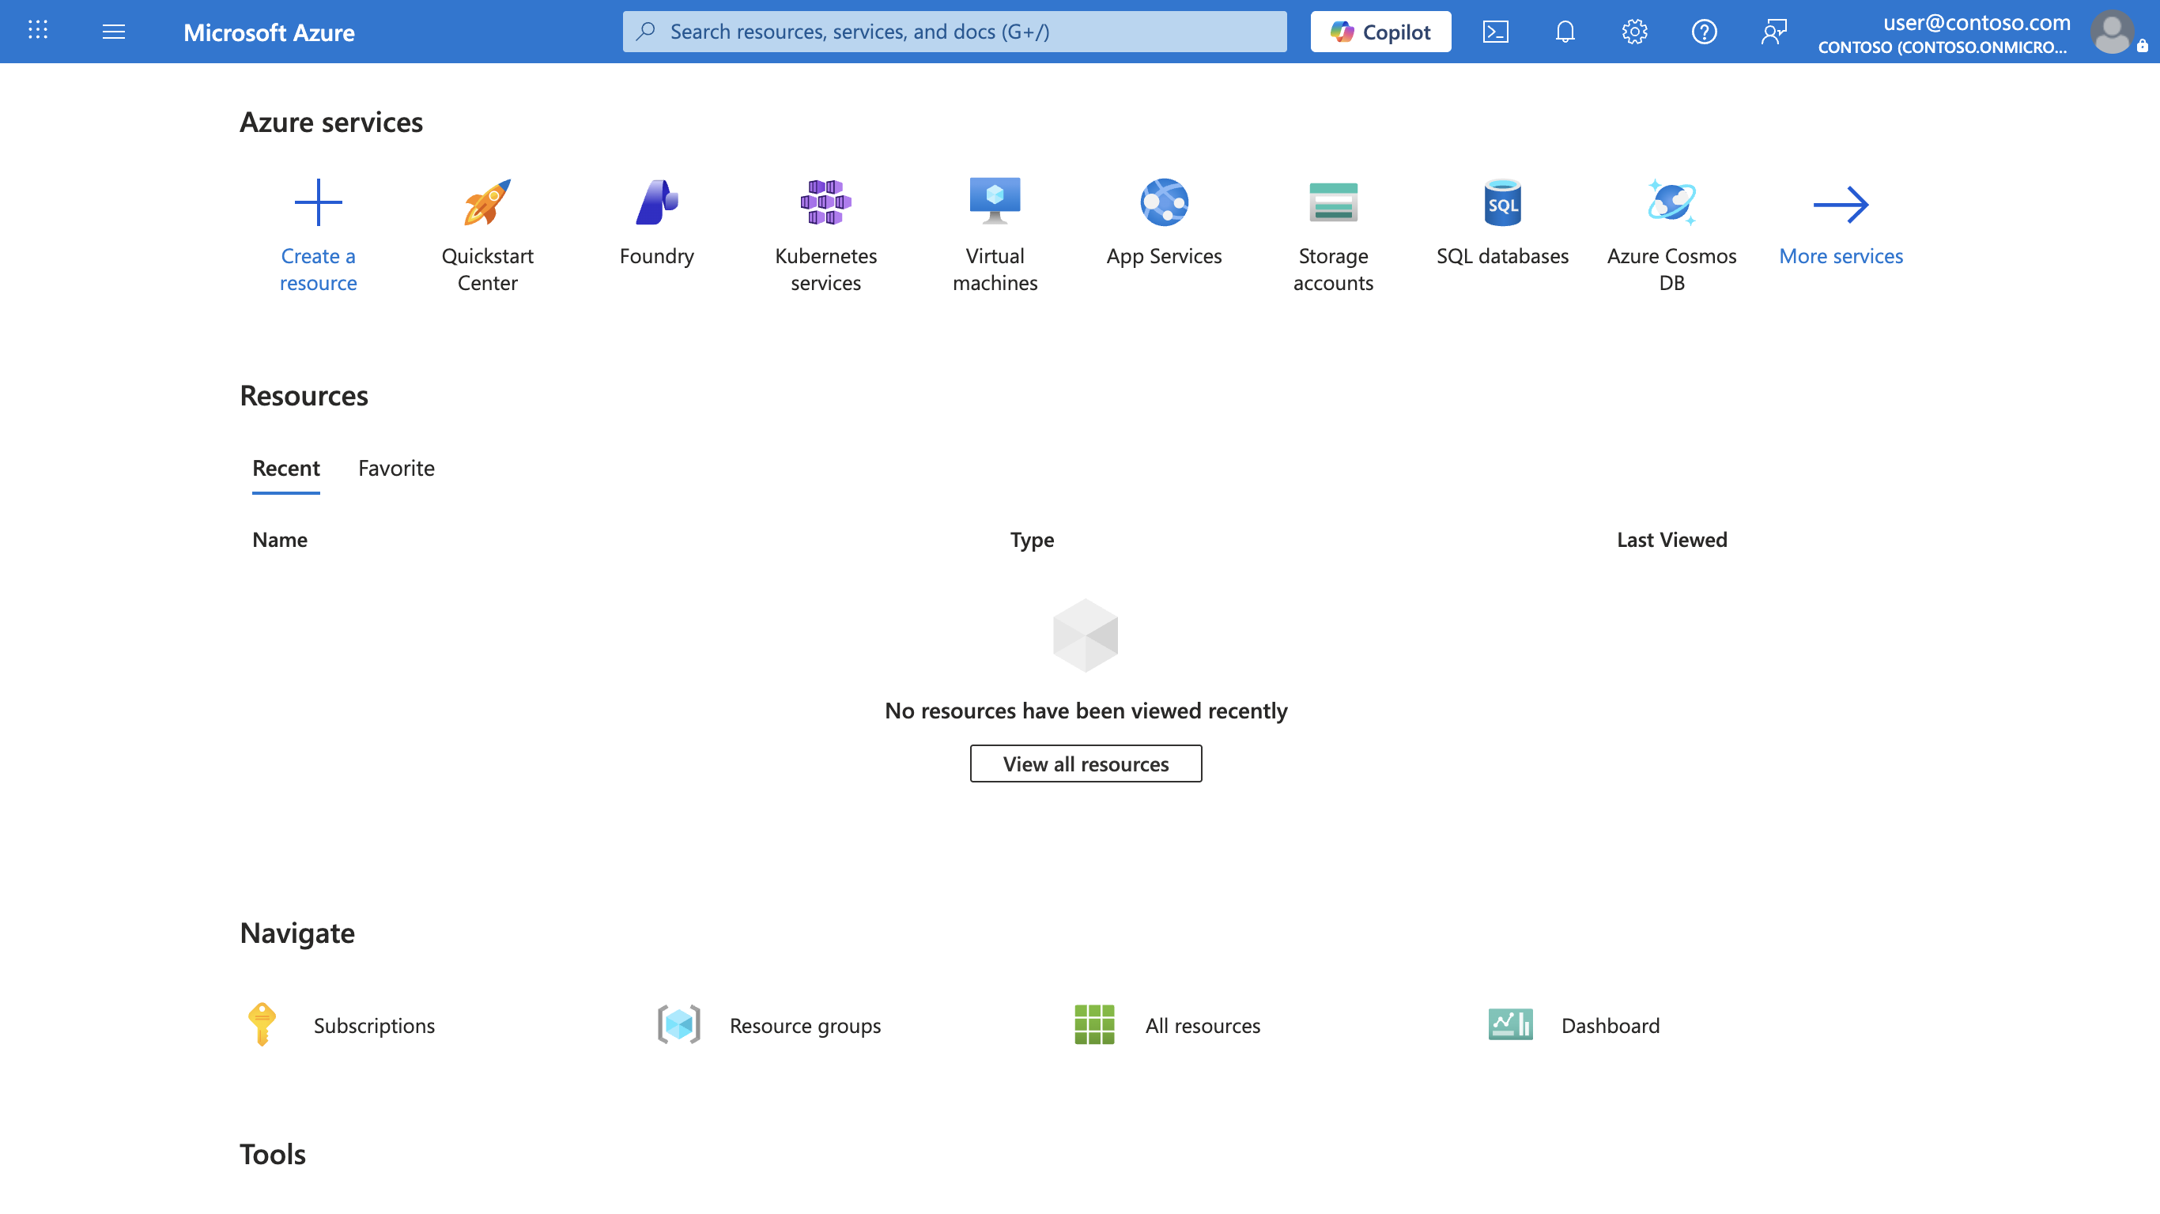This screenshot has height=1214, width=2160.
Task: Open the help question mark icon
Action: point(1704,31)
